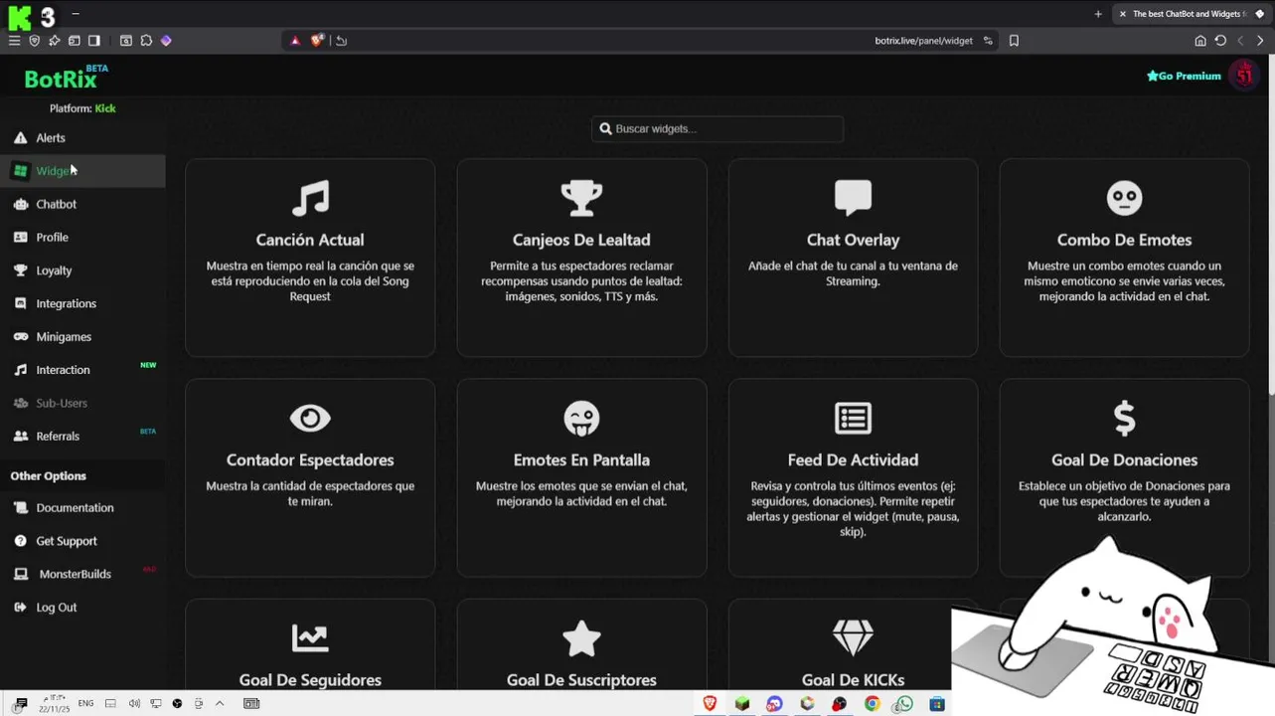Close the BotRix browser tab
This screenshot has width=1275, height=716.
click(x=1122, y=14)
